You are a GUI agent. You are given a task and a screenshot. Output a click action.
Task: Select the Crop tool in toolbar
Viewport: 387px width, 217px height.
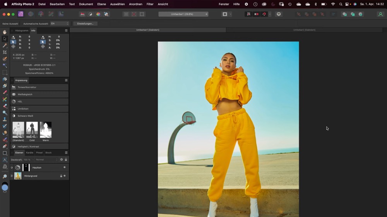click(x=5, y=52)
